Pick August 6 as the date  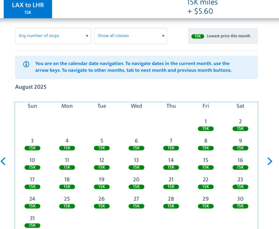136,144
